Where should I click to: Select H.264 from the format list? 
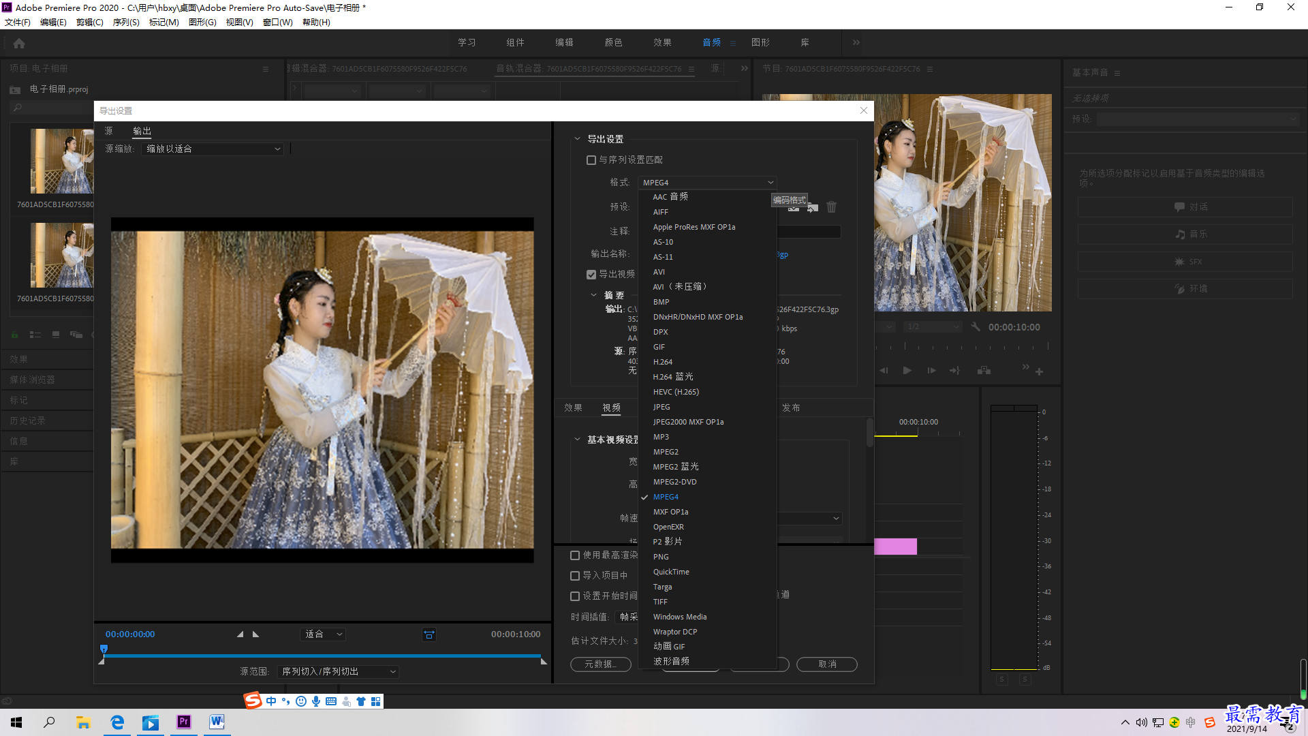pyautogui.click(x=663, y=362)
